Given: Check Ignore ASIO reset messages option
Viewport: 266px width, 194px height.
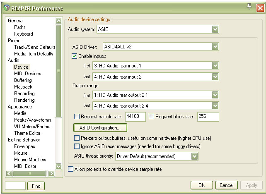Looking at the screenshot, I should pyautogui.click(x=77, y=146).
